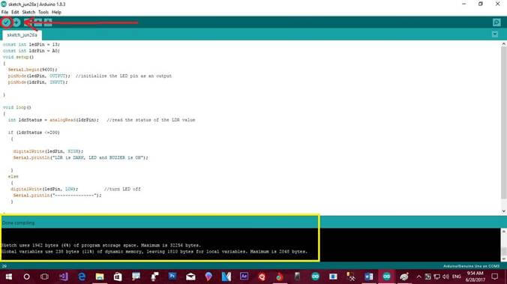Image resolution: width=507 pixels, height=284 pixels.
Task: Click the 'int ldrStatus = analogRead(ldrPin);' code
Action: click(53, 120)
